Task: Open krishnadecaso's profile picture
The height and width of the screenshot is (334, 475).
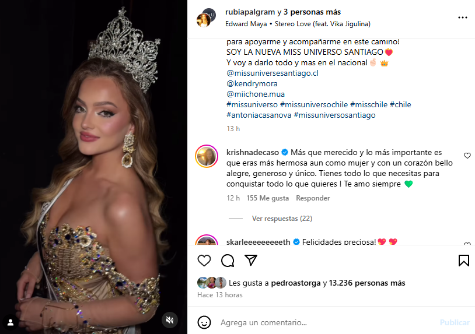Action: pyautogui.click(x=207, y=156)
